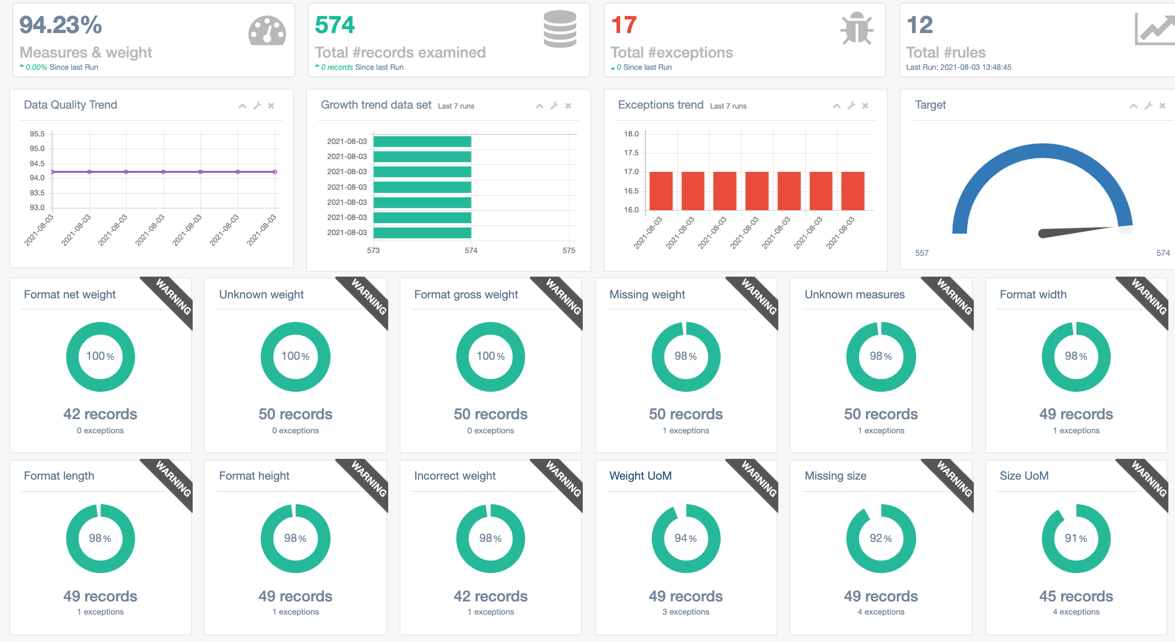Open the Format net weight rule title

coord(70,294)
